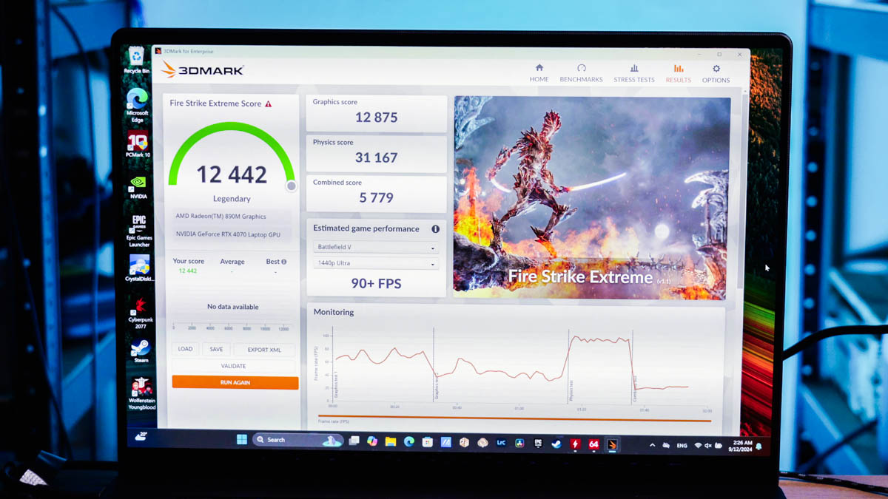Open File Explorer from the taskbar
Image resolution: width=888 pixels, height=499 pixels.
click(x=391, y=441)
